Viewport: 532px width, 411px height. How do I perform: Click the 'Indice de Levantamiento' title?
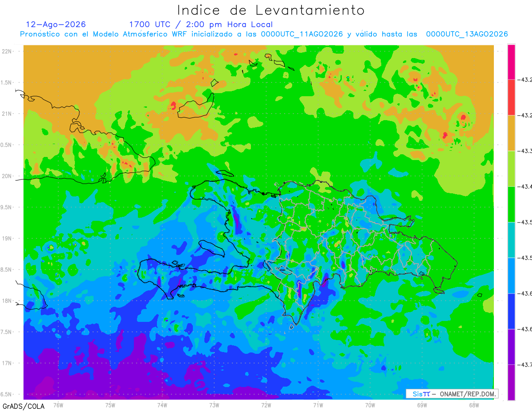[271, 10]
